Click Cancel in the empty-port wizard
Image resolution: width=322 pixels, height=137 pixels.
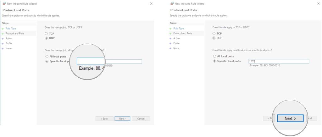pyautogui.click(x=141, y=118)
